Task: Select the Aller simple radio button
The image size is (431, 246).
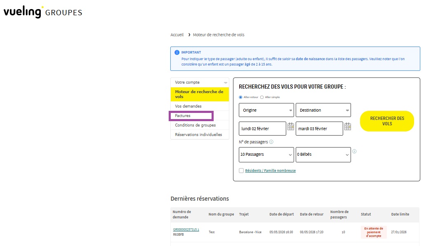Action: (262, 97)
